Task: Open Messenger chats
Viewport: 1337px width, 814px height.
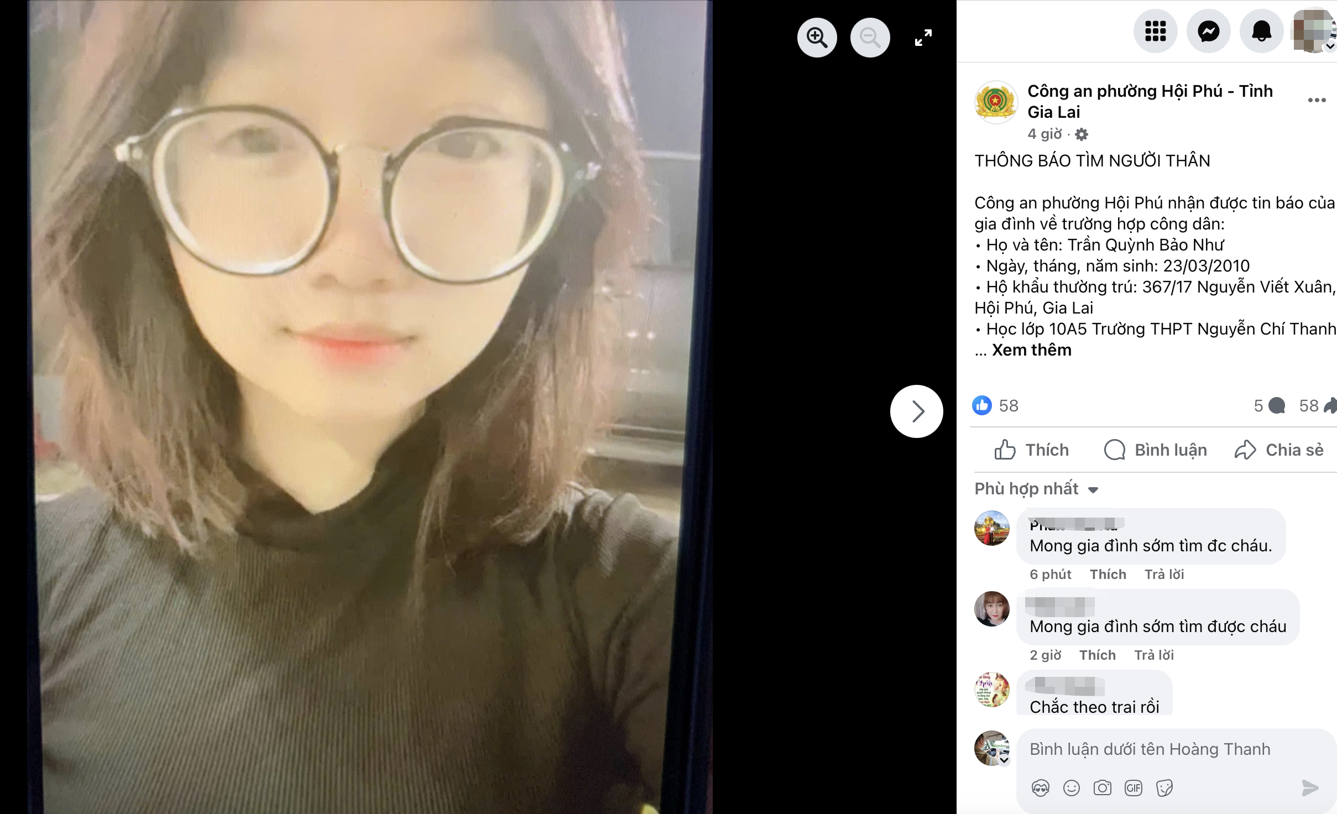Action: coord(1209,31)
